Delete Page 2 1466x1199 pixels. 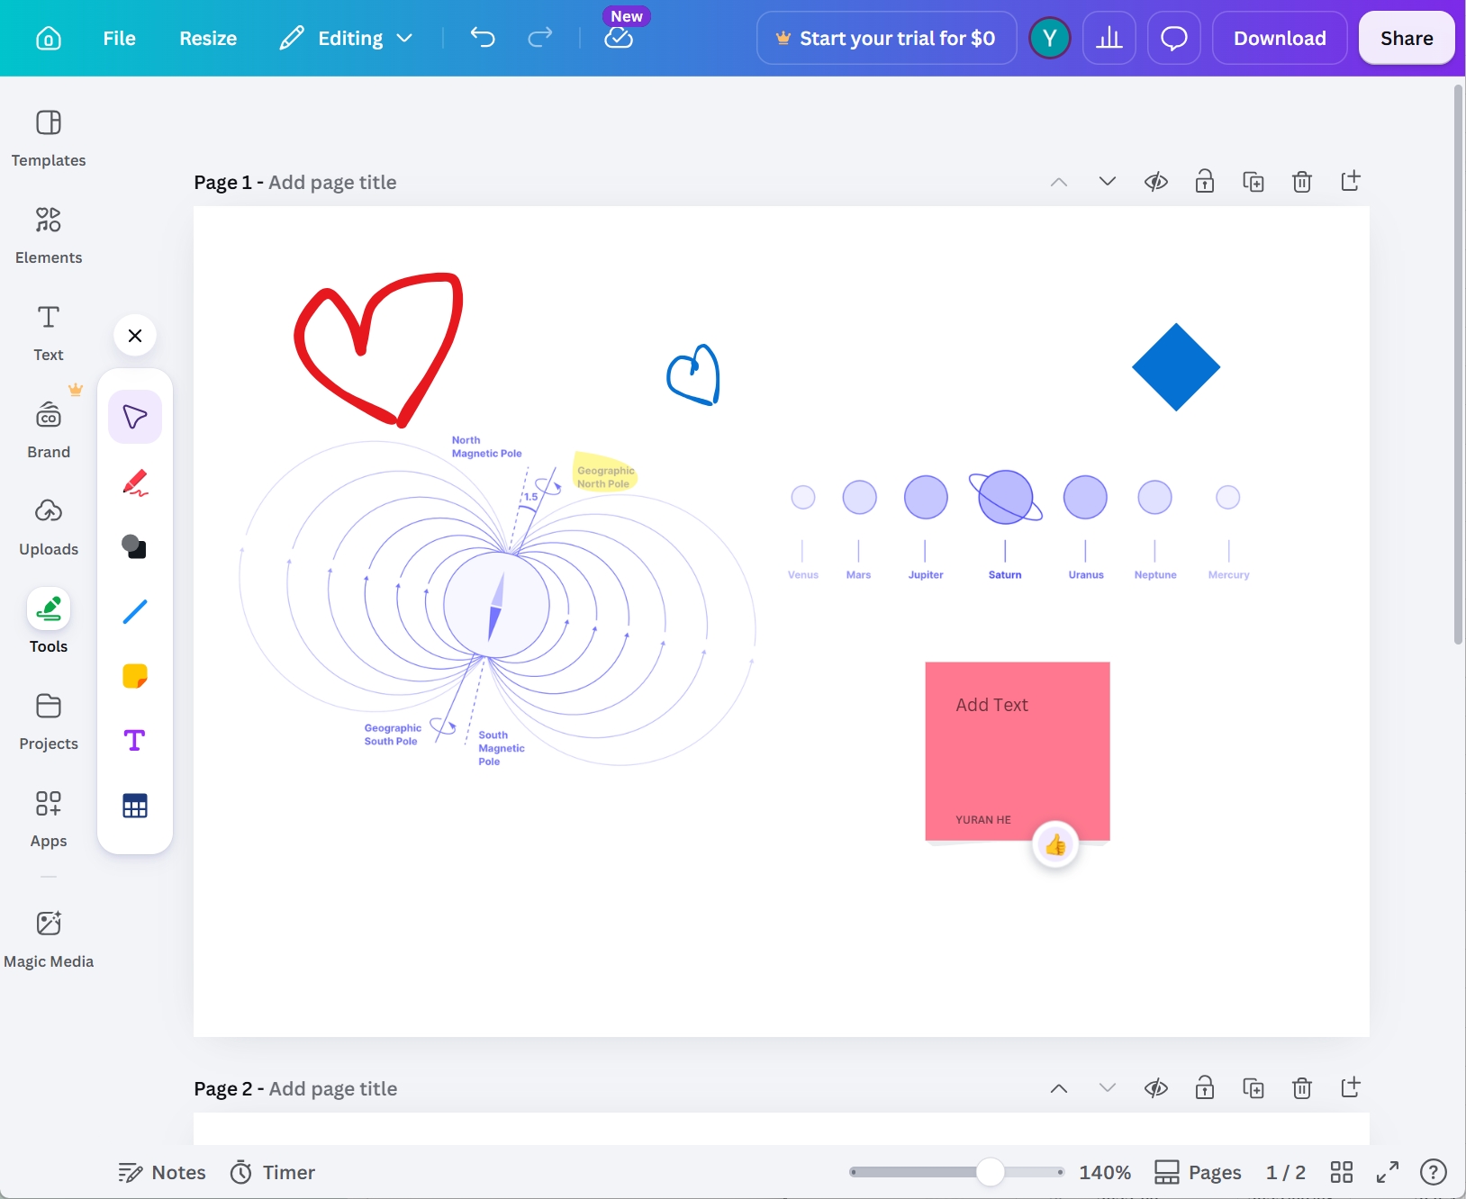coord(1302,1088)
